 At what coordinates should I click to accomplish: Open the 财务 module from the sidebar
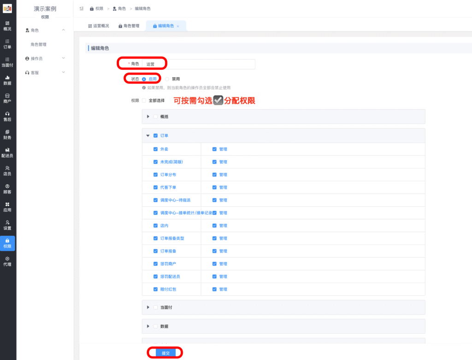point(7,135)
